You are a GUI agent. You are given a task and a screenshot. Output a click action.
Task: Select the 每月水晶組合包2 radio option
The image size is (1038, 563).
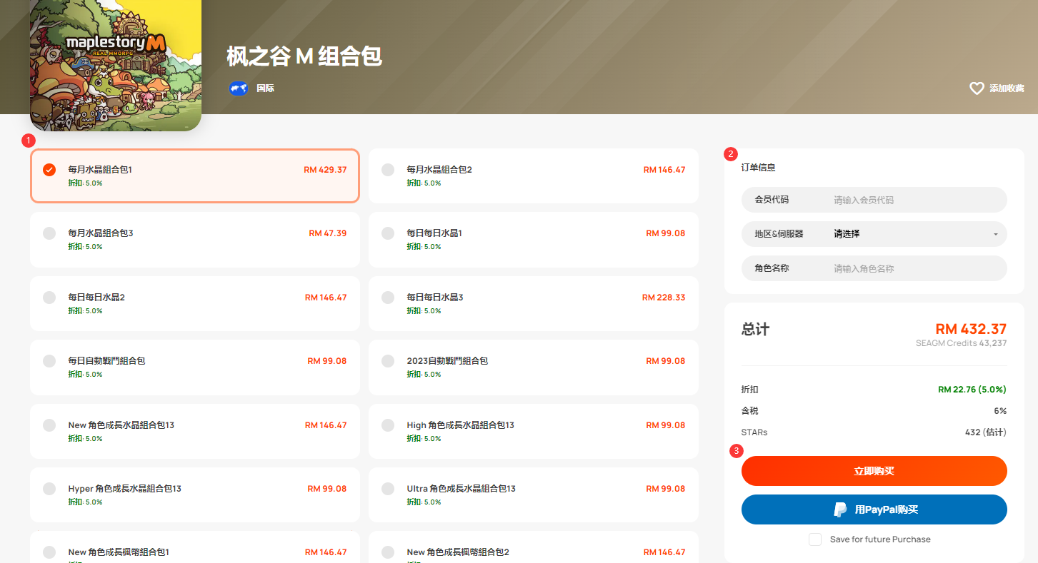pos(388,170)
